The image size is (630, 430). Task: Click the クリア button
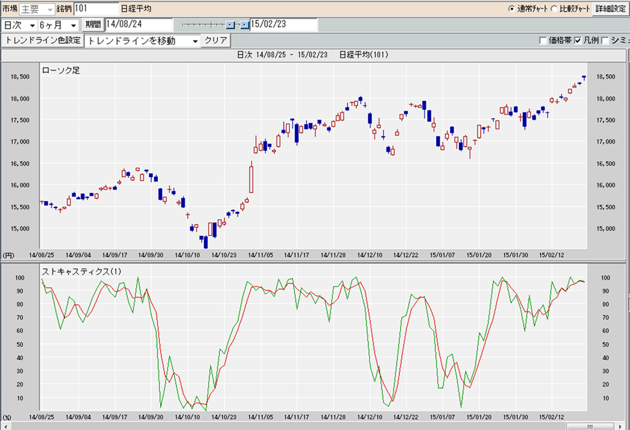click(x=216, y=40)
